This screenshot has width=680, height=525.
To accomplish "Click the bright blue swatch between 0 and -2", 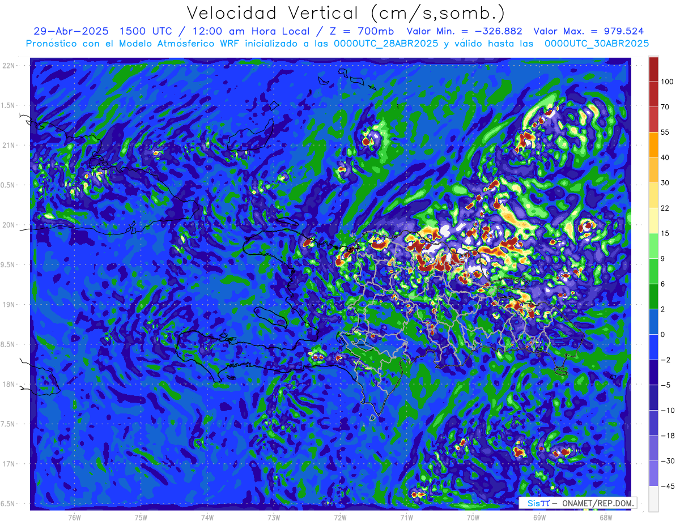I will (653, 347).
